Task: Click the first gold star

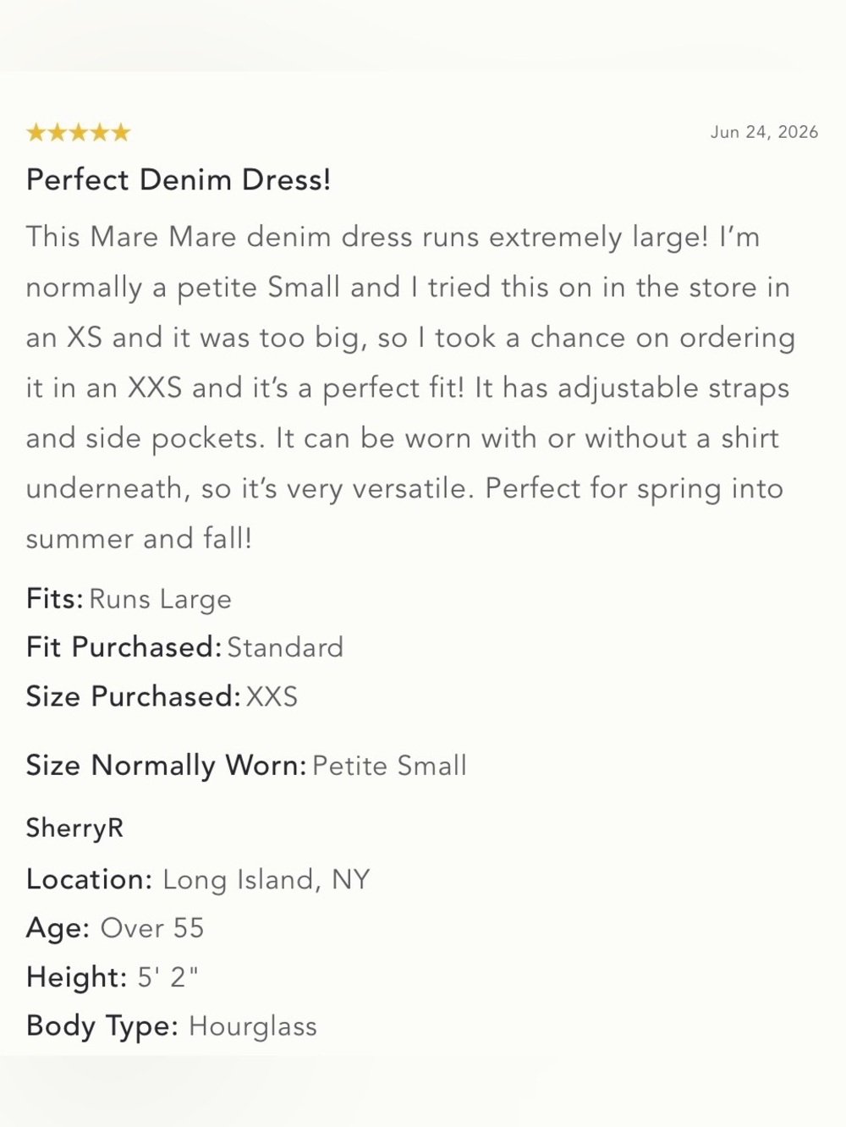Action: [x=36, y=132]
